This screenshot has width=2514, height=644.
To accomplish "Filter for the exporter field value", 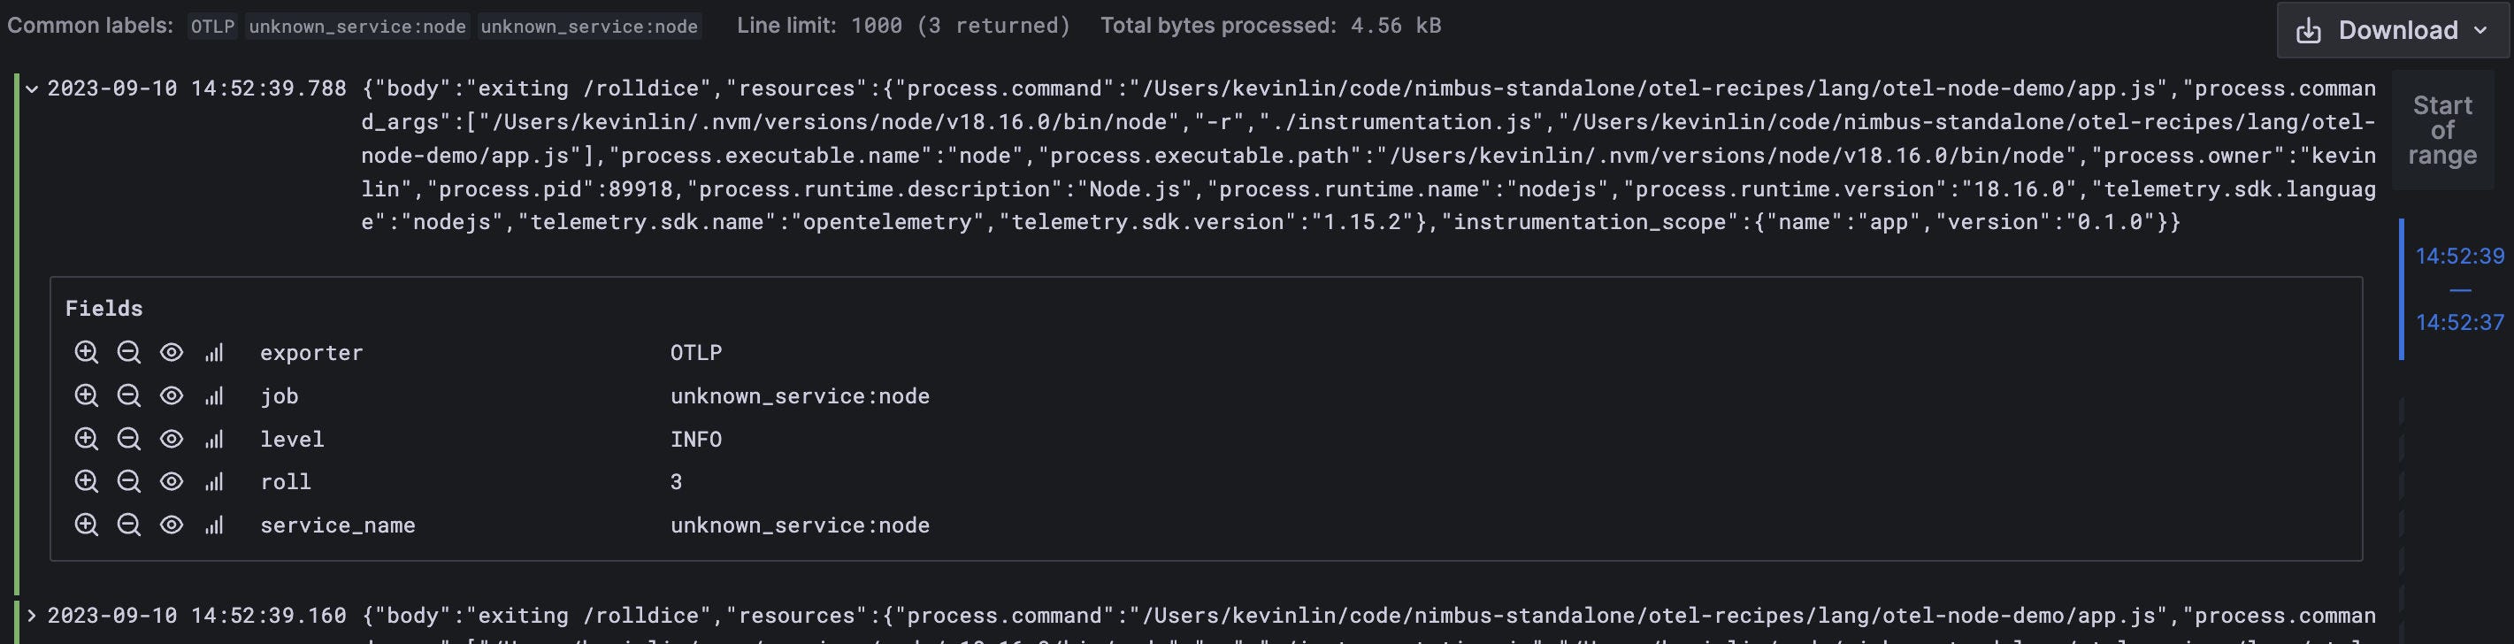I will click(x=87, y=352).
